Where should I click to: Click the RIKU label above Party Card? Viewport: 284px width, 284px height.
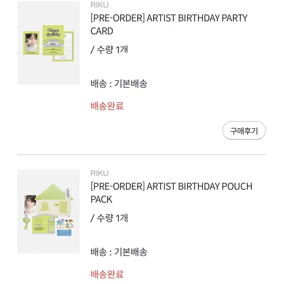point(99,5)
